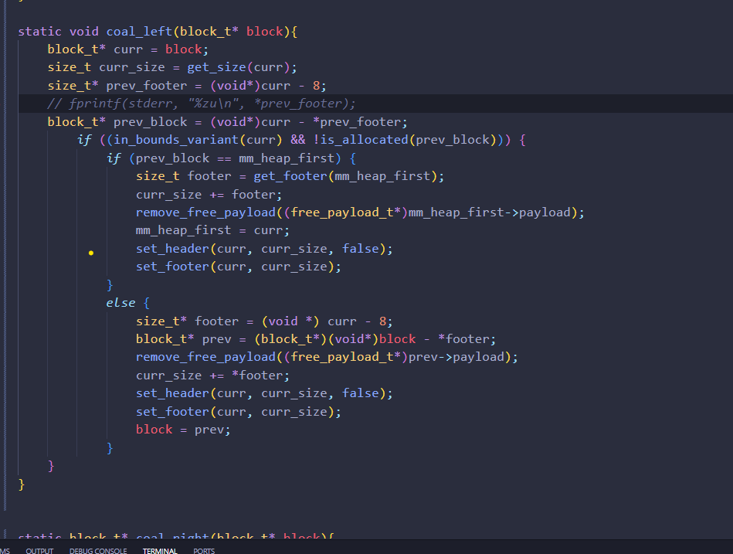Click the yellow dot beside the set_header line
The width and height of the screenshot is (733, 554).
pos(91,253)
